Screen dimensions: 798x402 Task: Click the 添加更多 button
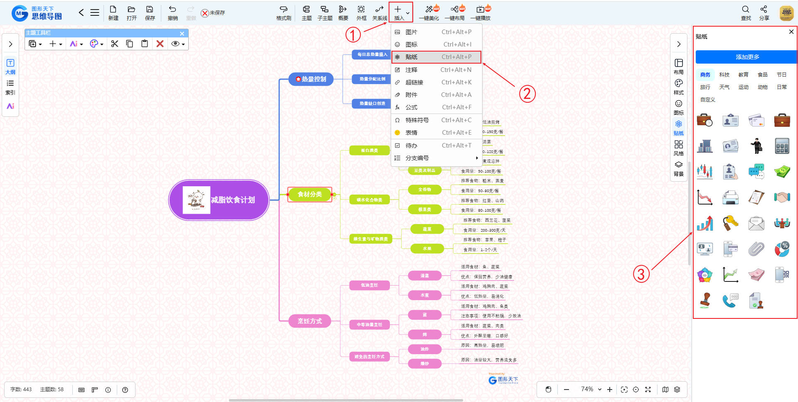(x=747, y=57)
